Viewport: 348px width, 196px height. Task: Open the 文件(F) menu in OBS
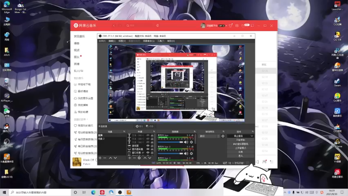click(102, 41)
